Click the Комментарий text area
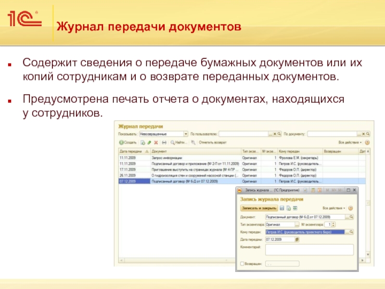This screenshot has width=385, height=289. [x=309, y=250]
